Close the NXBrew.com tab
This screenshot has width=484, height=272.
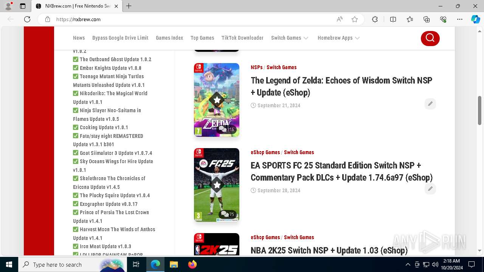coord(116,6)
